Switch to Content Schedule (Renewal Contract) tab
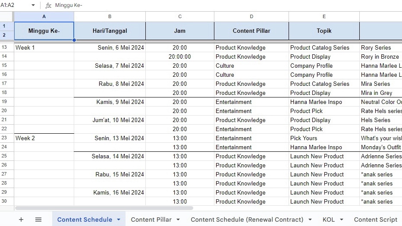The width and height of the screenshot is (402, 226). tap(247, 220)
